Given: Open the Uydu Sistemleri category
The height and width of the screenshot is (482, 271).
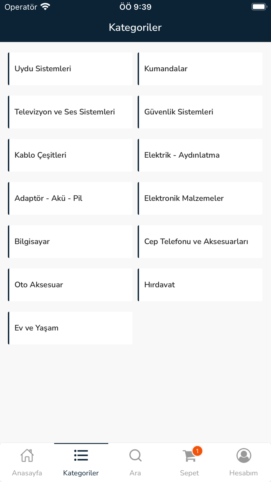Looking at the screenshot, I should (x=70, y=69).
